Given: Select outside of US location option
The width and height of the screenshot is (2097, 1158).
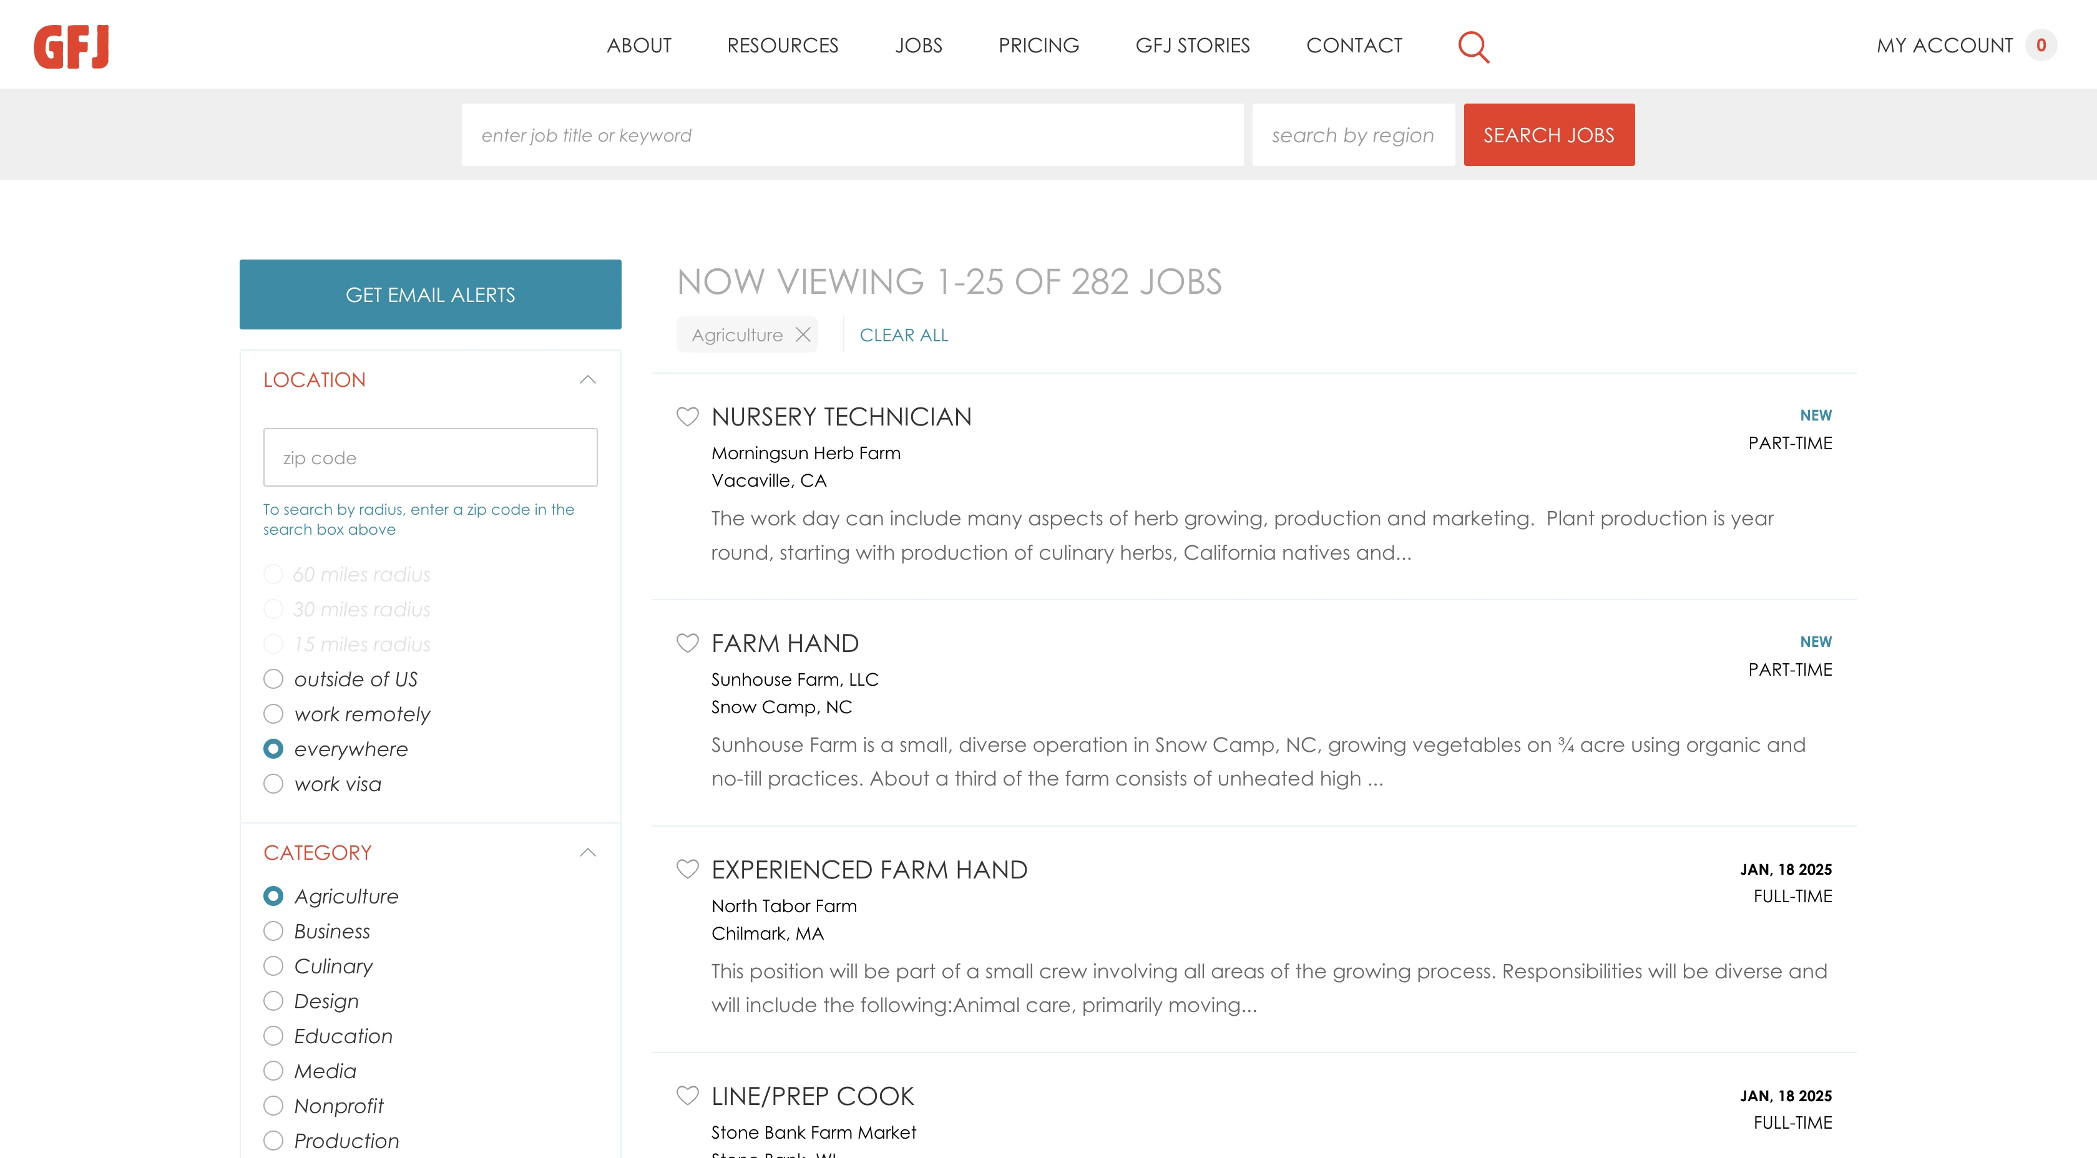Looking at the screenshot, I should (x=273, y=679).
